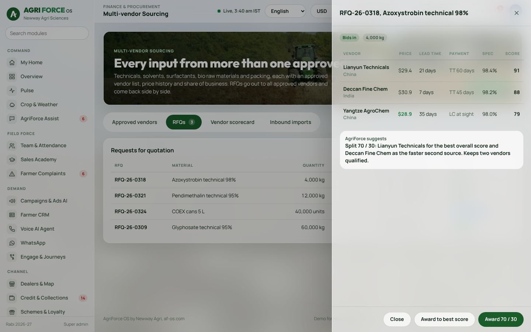Click the SCORE column header
Screen dimensions: 531x332
[512, 54]
